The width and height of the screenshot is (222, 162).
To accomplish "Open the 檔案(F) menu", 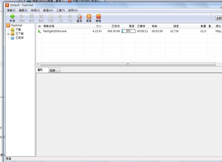I will pyautogui.click(x=11, y=10).
